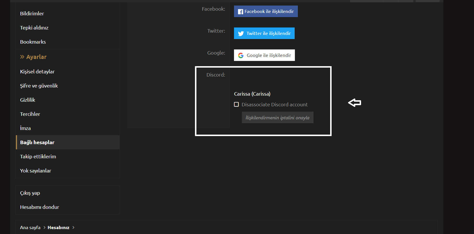Go to Şifre ve güvenlik
The image size is (474, 234).
39,86
